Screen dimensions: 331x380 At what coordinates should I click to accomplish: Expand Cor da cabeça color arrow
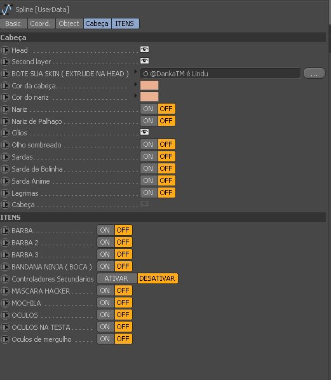point(135,84)
